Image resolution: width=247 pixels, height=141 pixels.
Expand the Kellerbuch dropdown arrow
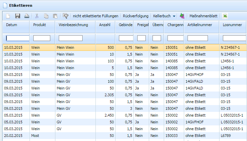coord(174,16)
